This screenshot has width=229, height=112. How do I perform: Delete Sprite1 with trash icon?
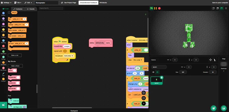tap(161, 78)
